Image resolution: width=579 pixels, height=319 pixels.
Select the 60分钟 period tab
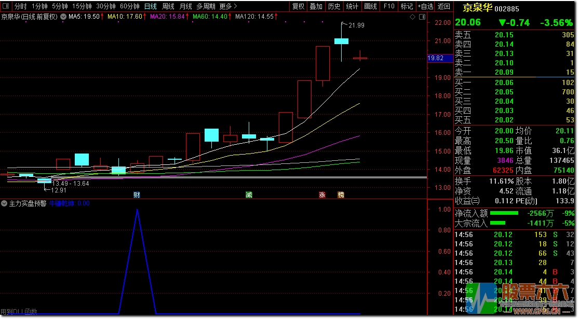[x=129, y=6]
